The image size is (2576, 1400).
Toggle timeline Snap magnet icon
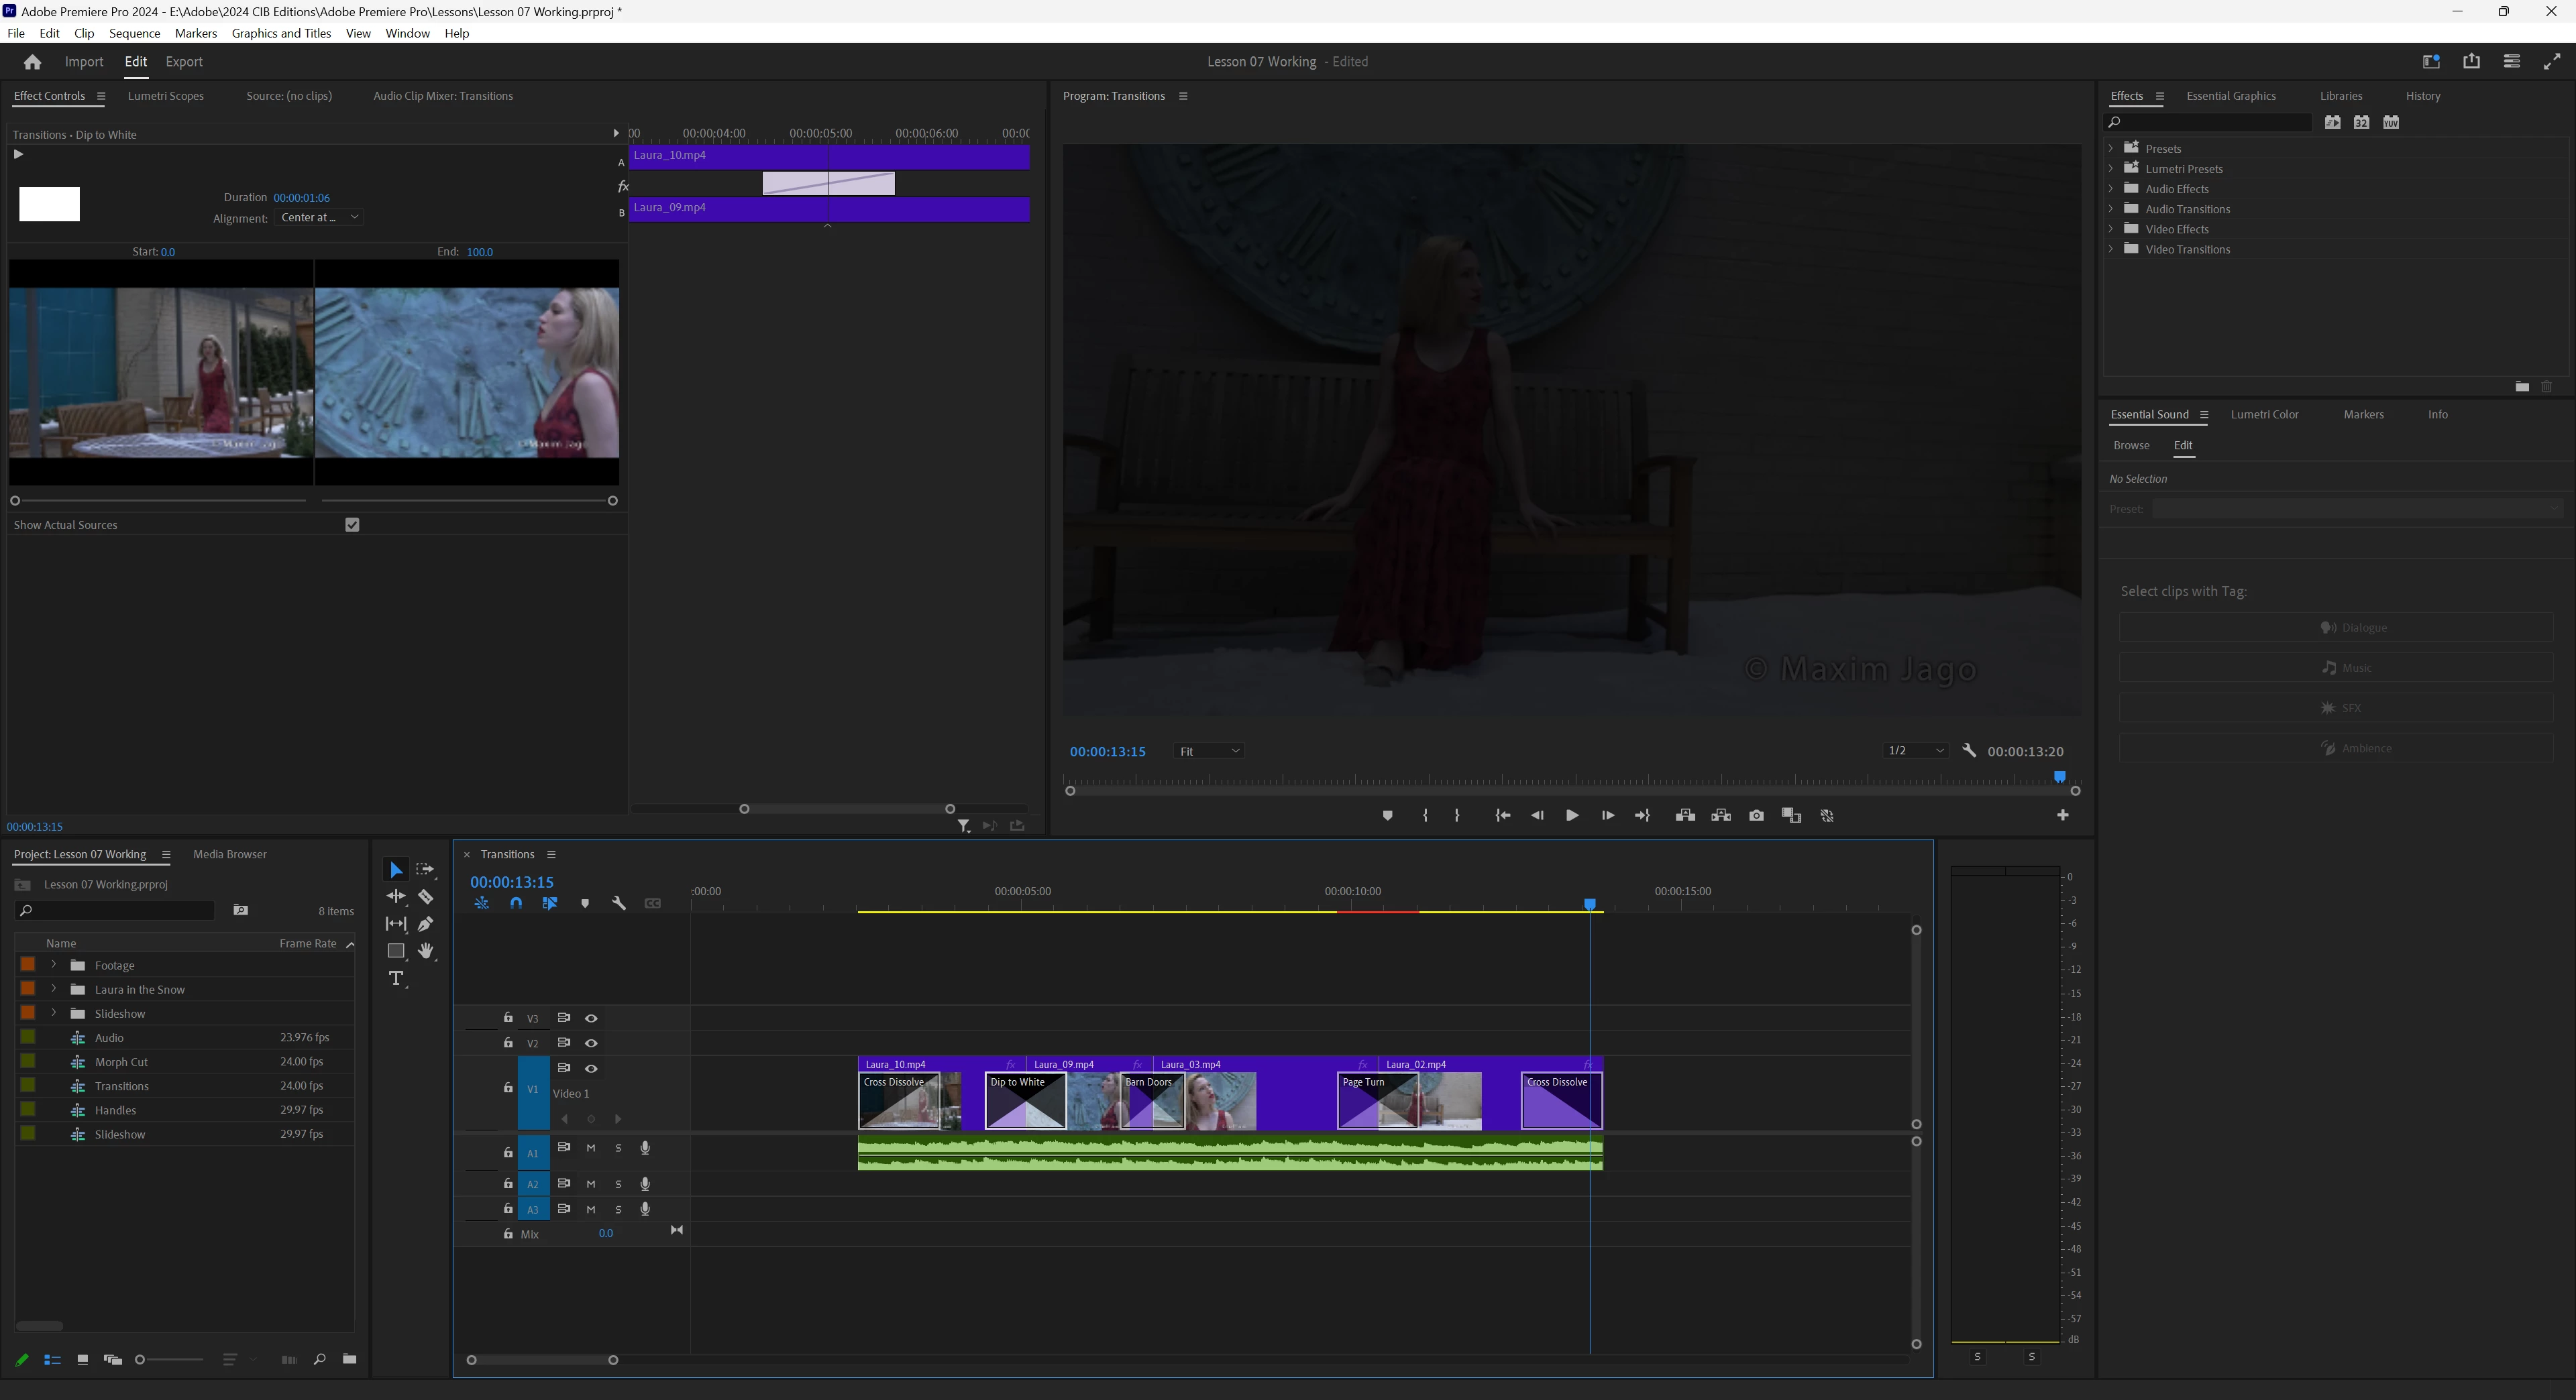(516, 903)
